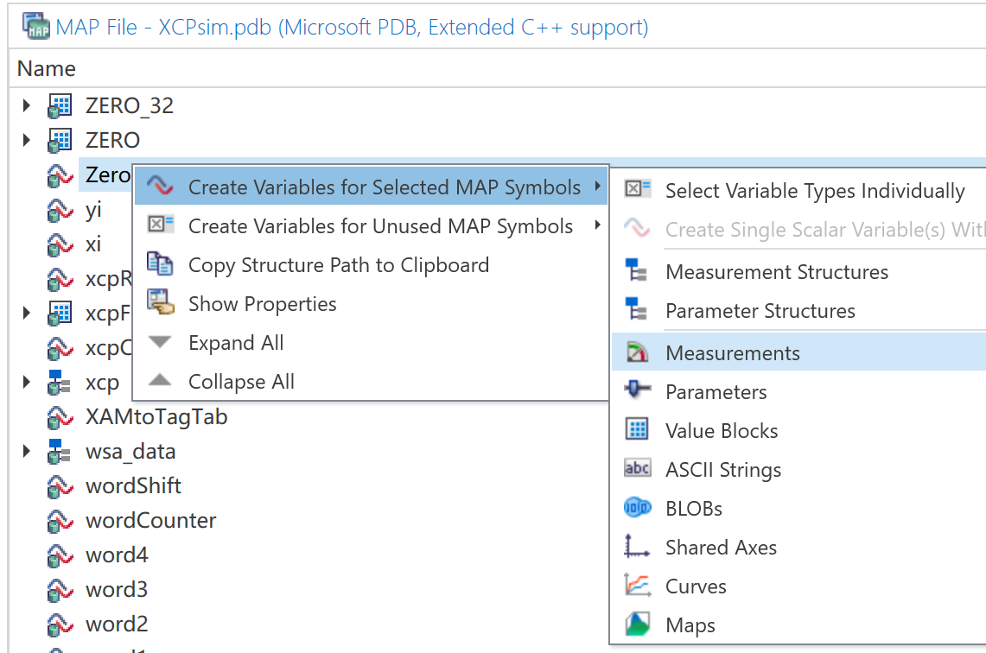Choose Show Properties from context menu
The image size is (986, 653).
coord(262,304)
